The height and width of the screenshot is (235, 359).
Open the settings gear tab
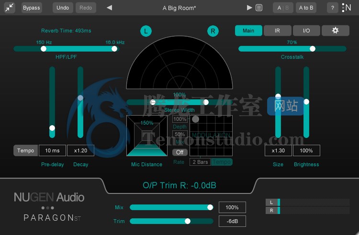[336, 31]
